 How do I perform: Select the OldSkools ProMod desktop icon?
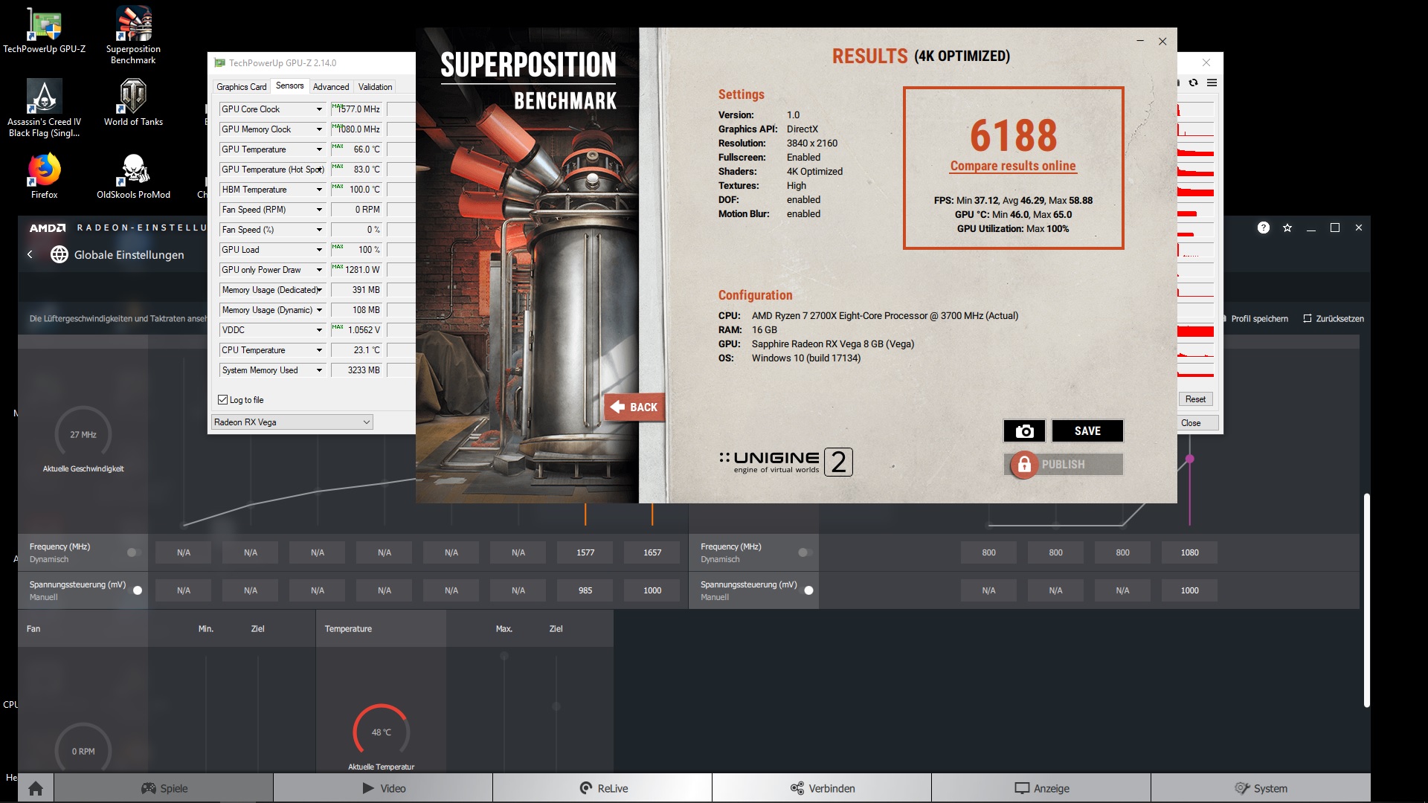pos(133,175)
